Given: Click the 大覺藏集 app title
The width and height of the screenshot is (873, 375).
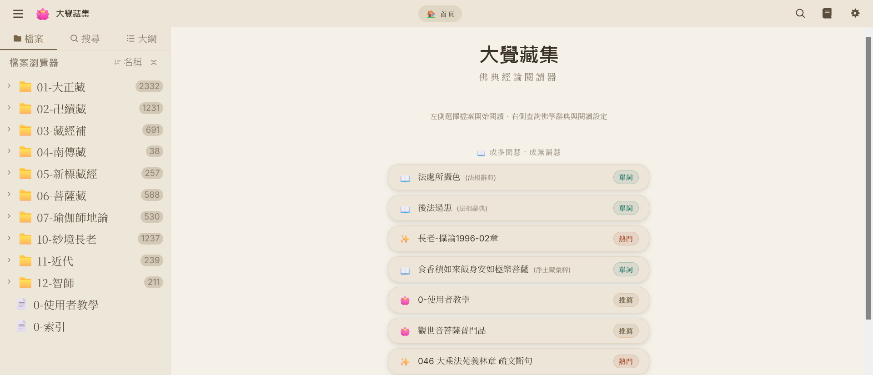Looking at the screenshot, I should click(x=73, y=14).
